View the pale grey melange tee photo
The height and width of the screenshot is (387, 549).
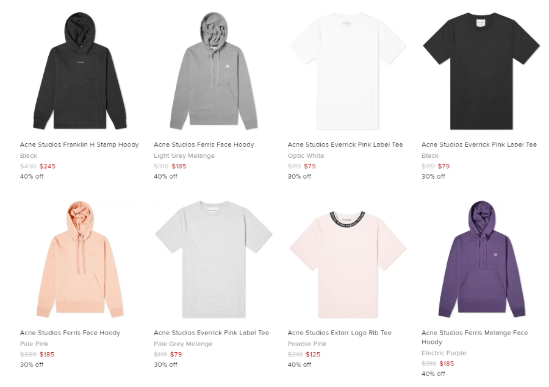213,259
